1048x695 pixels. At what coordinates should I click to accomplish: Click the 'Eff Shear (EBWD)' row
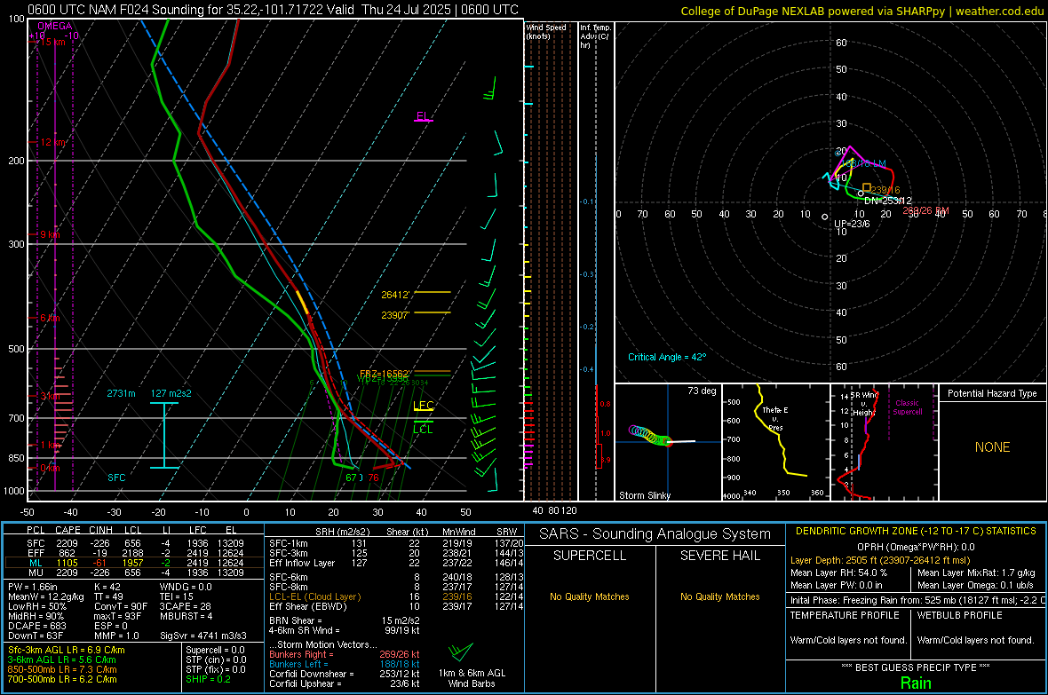[x=394, y=606]
